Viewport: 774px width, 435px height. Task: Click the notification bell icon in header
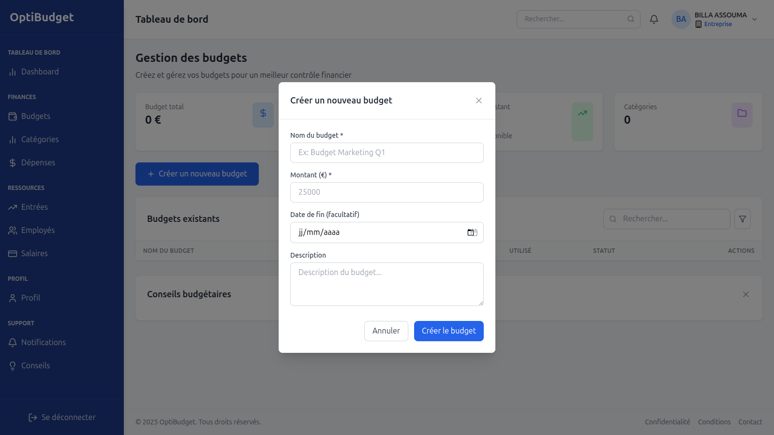[654, 19]
